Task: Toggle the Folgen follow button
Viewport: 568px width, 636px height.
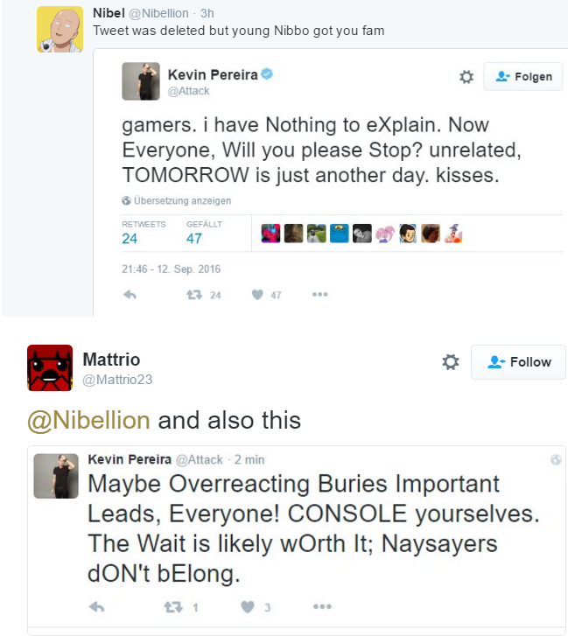Action: (522, 77)
